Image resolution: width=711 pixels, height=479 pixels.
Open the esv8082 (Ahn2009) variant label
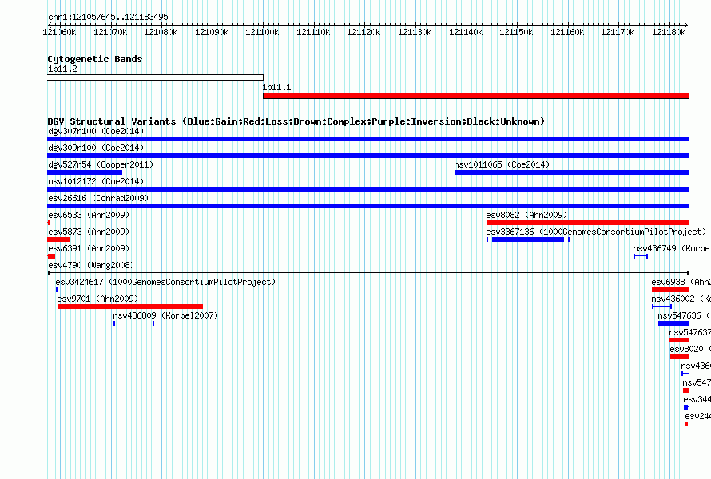(x=526, y=215)
